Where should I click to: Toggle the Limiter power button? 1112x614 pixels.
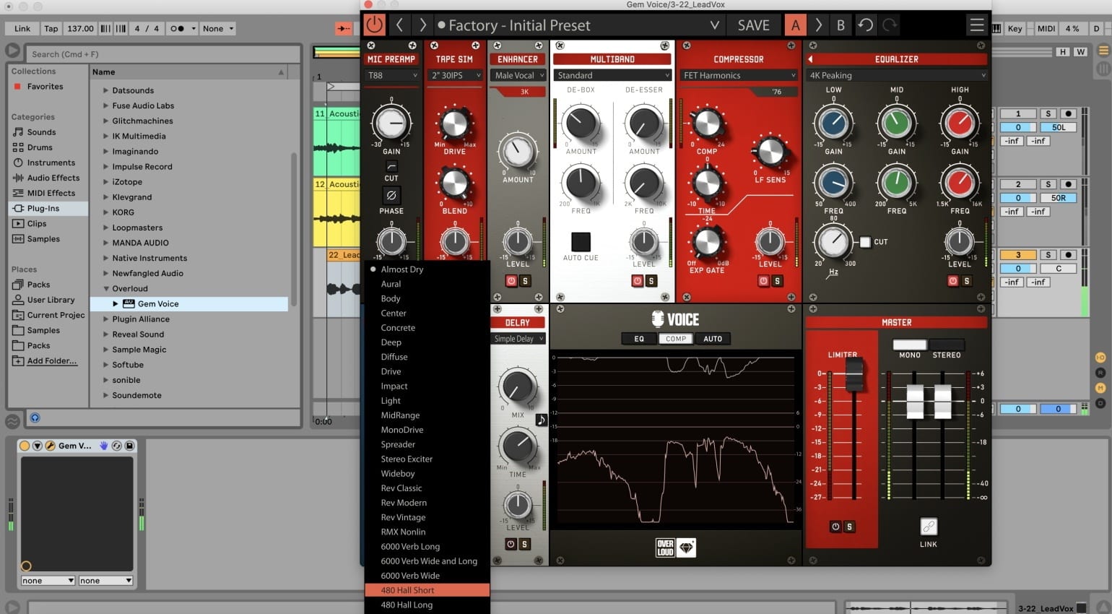coord(835,527)
